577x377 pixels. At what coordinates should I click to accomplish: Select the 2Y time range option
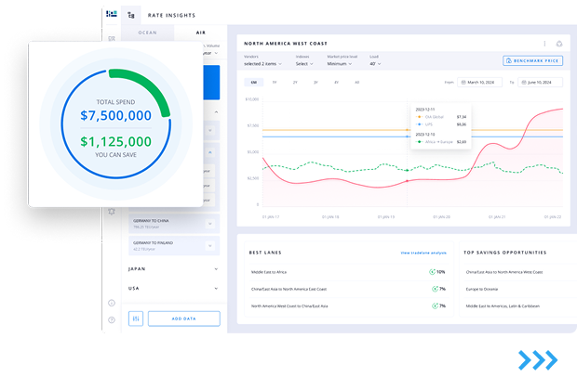point(295,83)
